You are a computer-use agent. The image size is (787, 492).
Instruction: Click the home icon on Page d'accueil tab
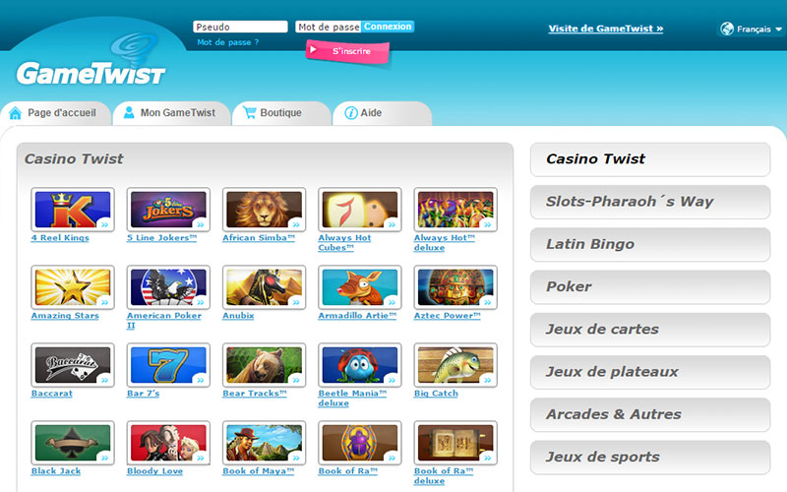tap(16, 113)
